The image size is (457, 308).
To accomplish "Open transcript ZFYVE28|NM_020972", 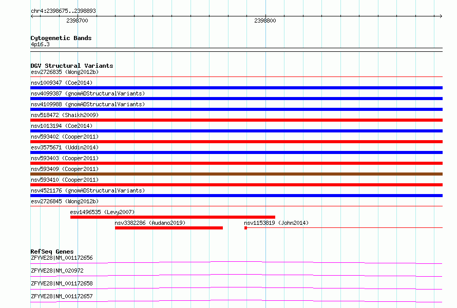I will [x=57, y=271].
